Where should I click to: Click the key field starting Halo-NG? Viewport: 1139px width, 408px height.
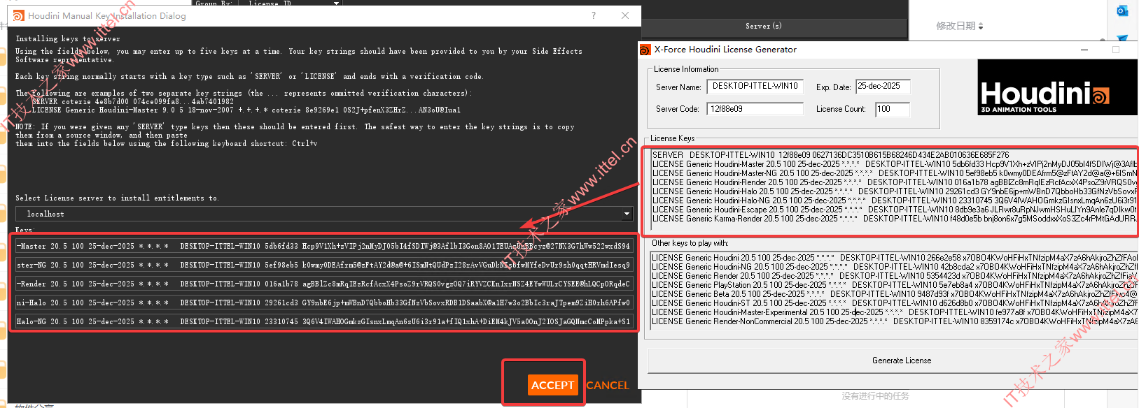[x=325, y=321]
